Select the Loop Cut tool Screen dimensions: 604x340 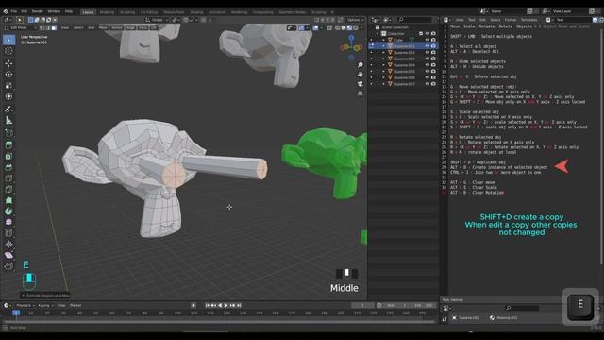(x=8, y=178)
